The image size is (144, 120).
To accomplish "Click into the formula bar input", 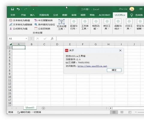I will tap(100, 39).
